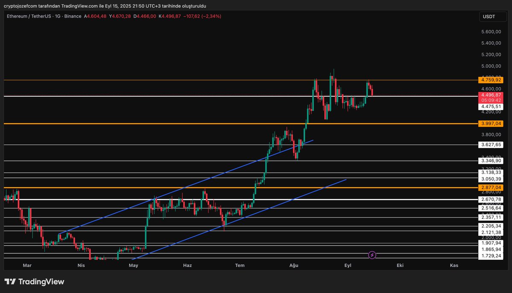This screenshot has height=293, width=512.
Task: Select the 3.138,33 price level label
Action: click(491, 173)
